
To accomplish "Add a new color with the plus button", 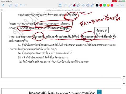I will pos(118,5).
